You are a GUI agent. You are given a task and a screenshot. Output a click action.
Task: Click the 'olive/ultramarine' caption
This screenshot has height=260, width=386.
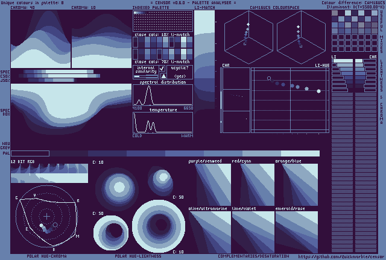tap(207, 208)
